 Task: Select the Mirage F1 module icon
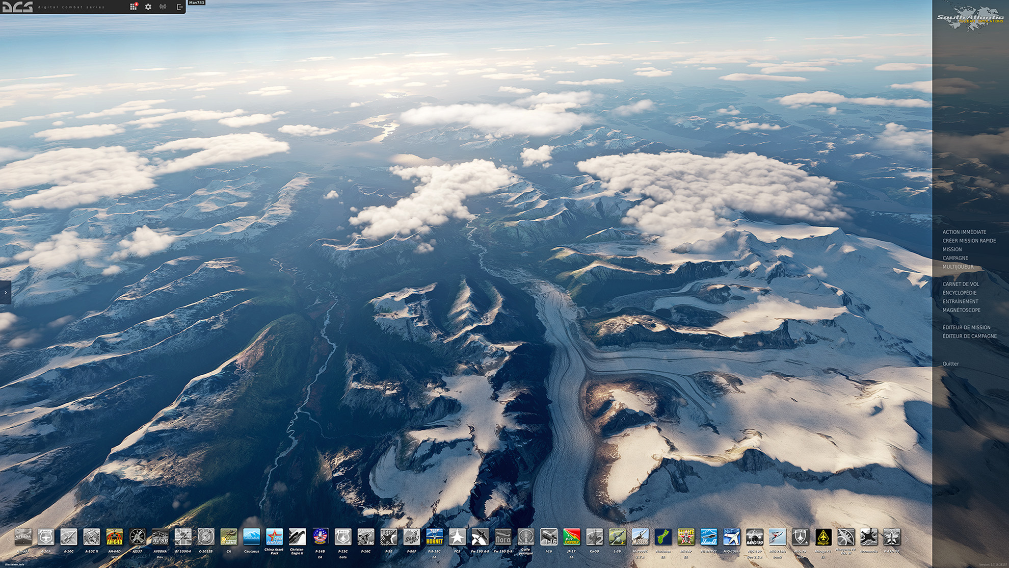[x=823, y=537]
